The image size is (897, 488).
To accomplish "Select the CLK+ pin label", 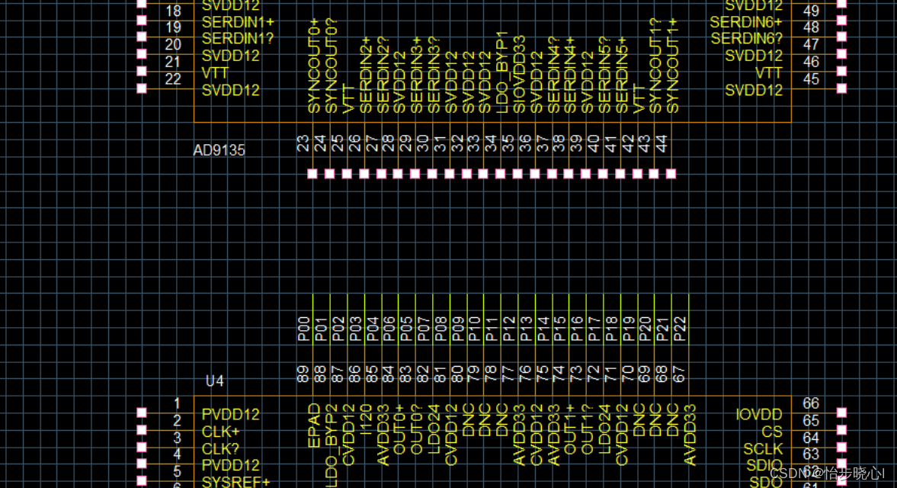I will 221,432.
